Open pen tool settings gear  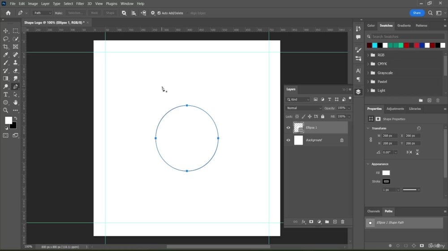coord(153,13)
